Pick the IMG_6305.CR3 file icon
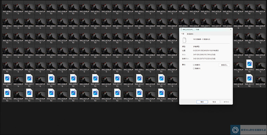The width and height of the screenshot is (267, 135). 250,64
